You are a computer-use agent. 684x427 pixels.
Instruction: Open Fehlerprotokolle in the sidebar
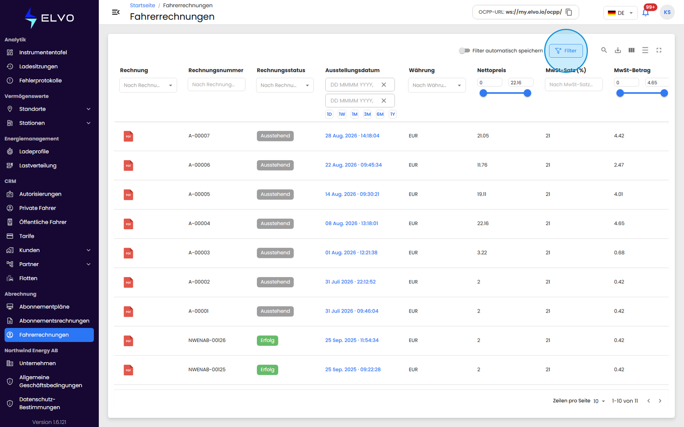[49, 80]
